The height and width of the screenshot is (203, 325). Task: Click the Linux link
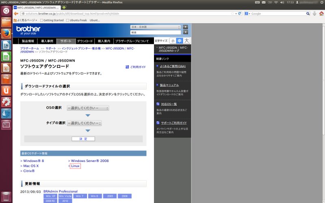point(75,166)
